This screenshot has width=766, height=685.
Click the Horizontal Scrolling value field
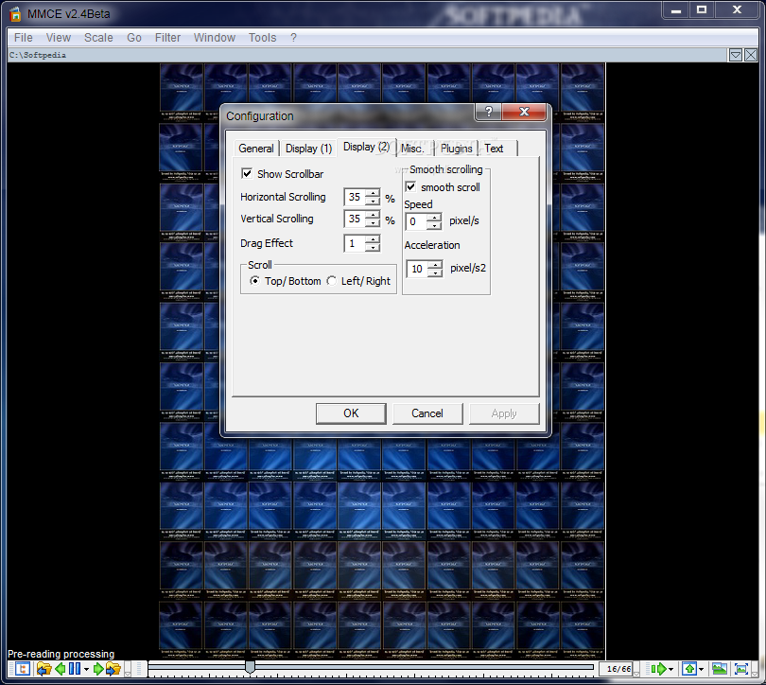(356, 197)
